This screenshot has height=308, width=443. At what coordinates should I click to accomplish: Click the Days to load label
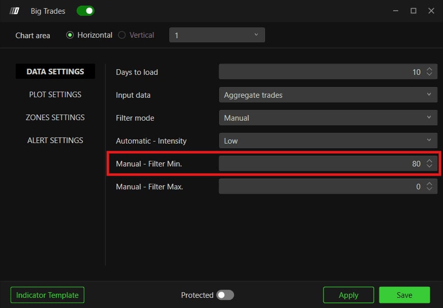[137, 72]
